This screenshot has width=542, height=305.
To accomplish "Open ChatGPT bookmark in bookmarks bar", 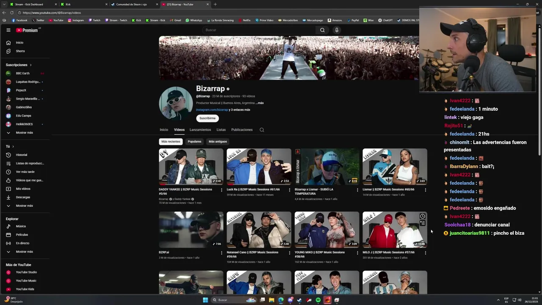I will tap(385, 20).
